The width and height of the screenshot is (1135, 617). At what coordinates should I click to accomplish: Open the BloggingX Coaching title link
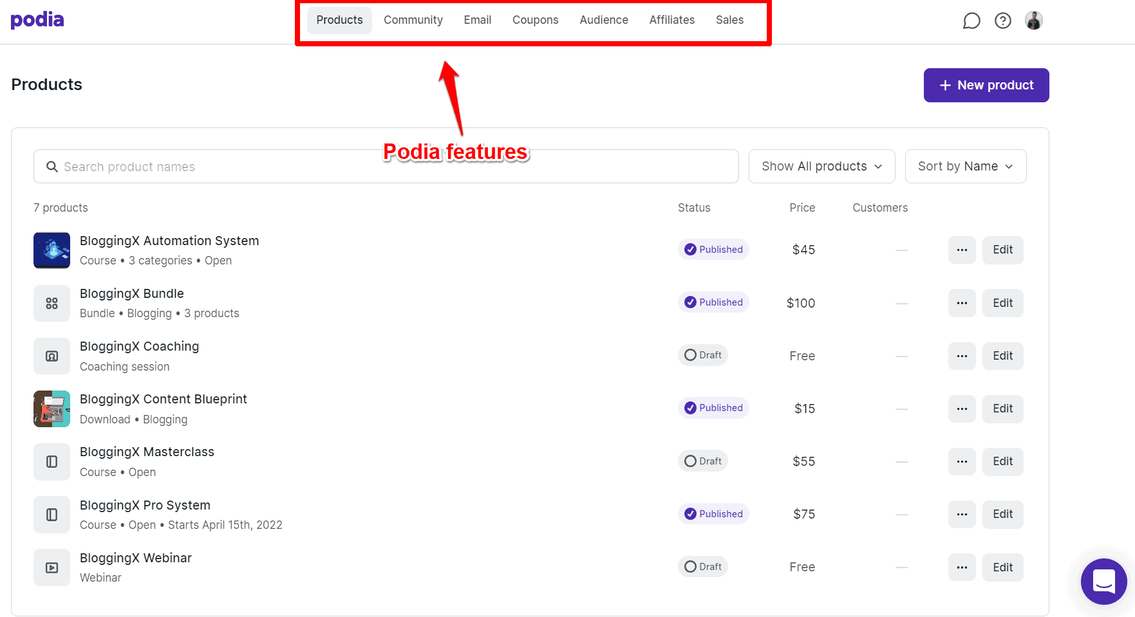tap(139, 346)
